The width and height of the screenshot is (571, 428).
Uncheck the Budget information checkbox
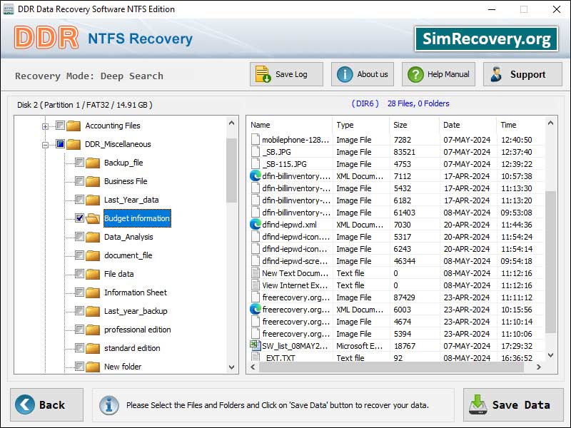tap(79, 218)
